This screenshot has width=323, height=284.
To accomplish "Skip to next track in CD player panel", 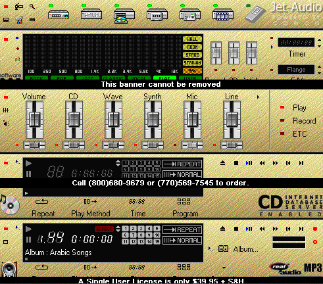I will click(x=301, y=163).
